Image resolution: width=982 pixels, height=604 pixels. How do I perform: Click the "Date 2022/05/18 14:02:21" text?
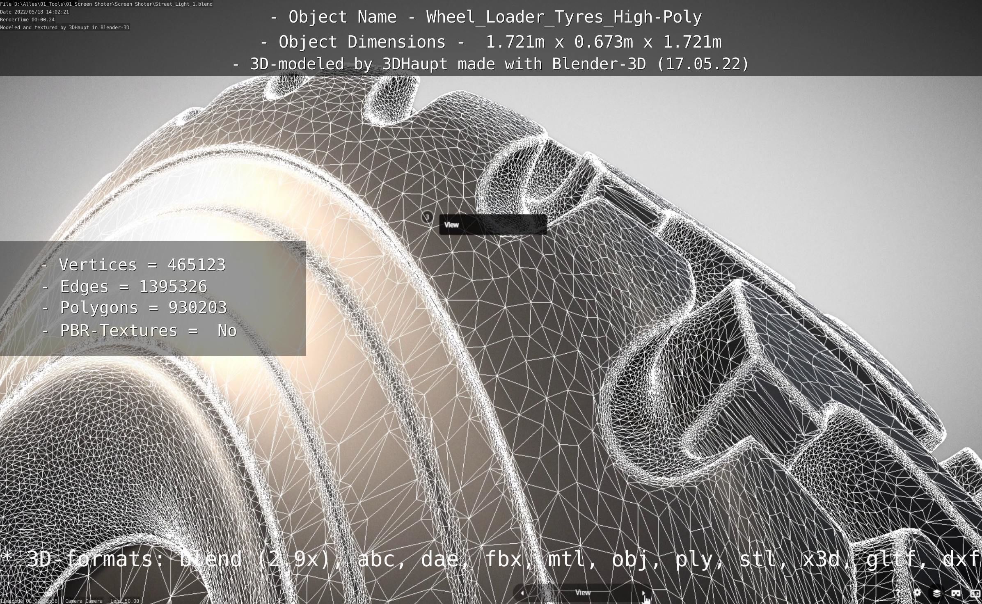pyautogui.click(x=34, y=12)
